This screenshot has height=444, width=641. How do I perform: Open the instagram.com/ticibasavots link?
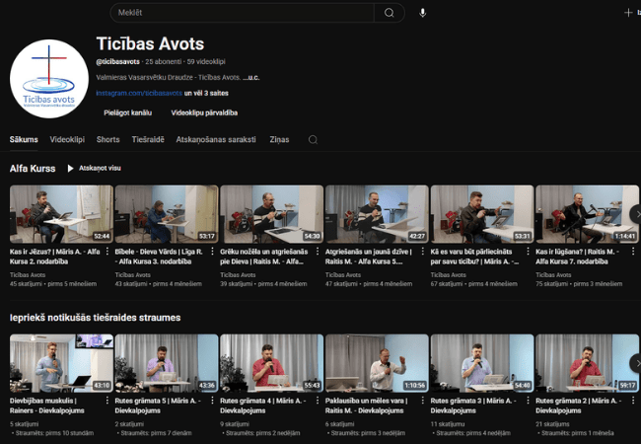[139, 93]
